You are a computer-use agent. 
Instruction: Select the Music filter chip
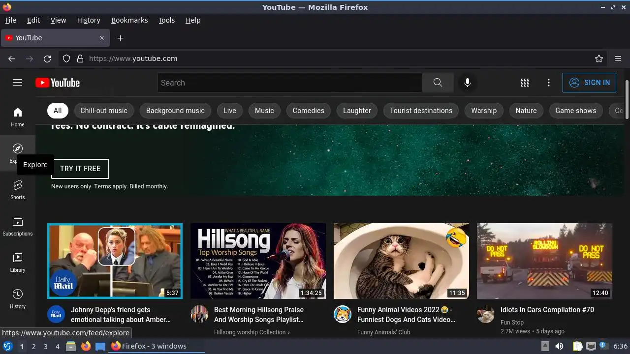point(264,111)
